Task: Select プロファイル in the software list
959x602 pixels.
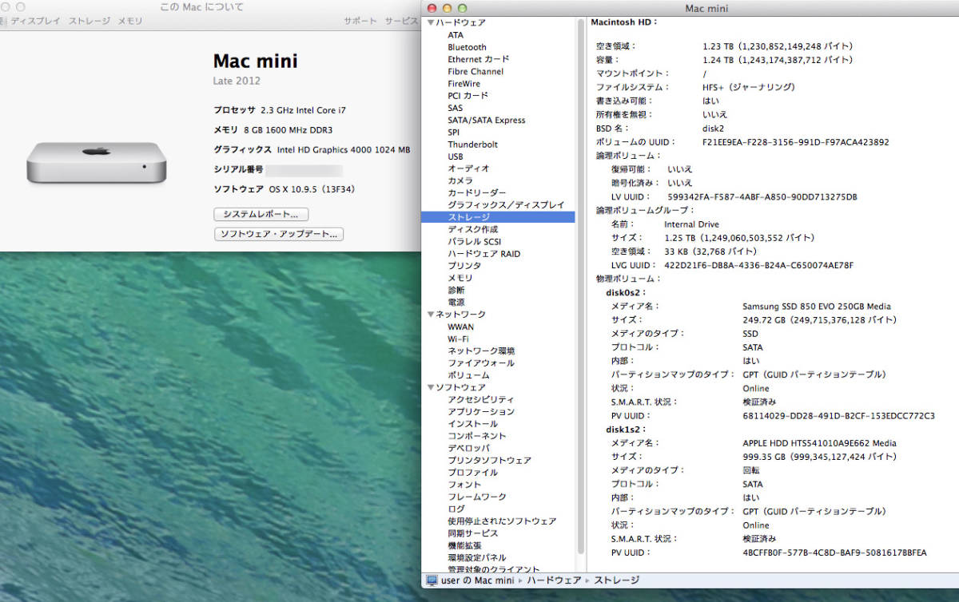Action: coord(473,472)
